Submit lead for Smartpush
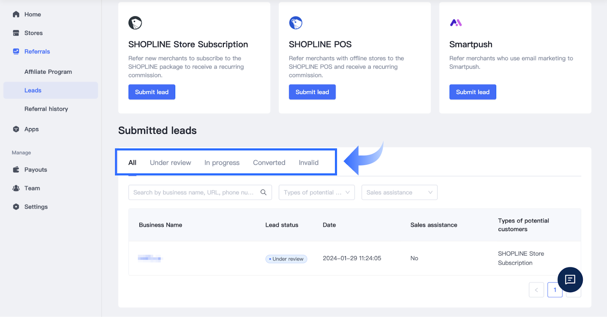The width and height of the screenshot is (607, 317). point(473,92)
